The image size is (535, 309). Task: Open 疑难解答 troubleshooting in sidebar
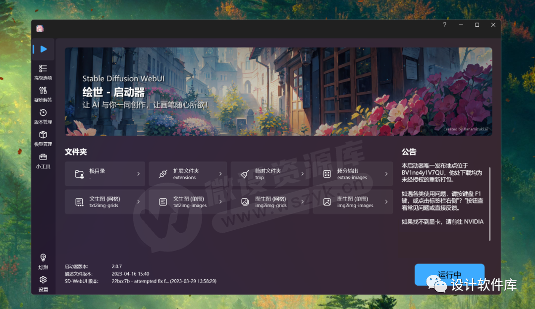43,95
